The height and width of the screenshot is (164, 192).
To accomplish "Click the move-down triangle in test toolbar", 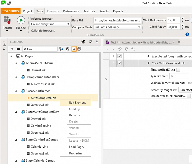I will point(107,49).
